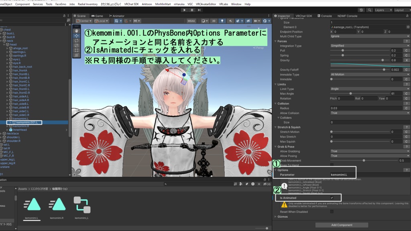This screenshot has width=411, height=231.
Task: Click the Gravity slider handle
Action: pos(383,60)
